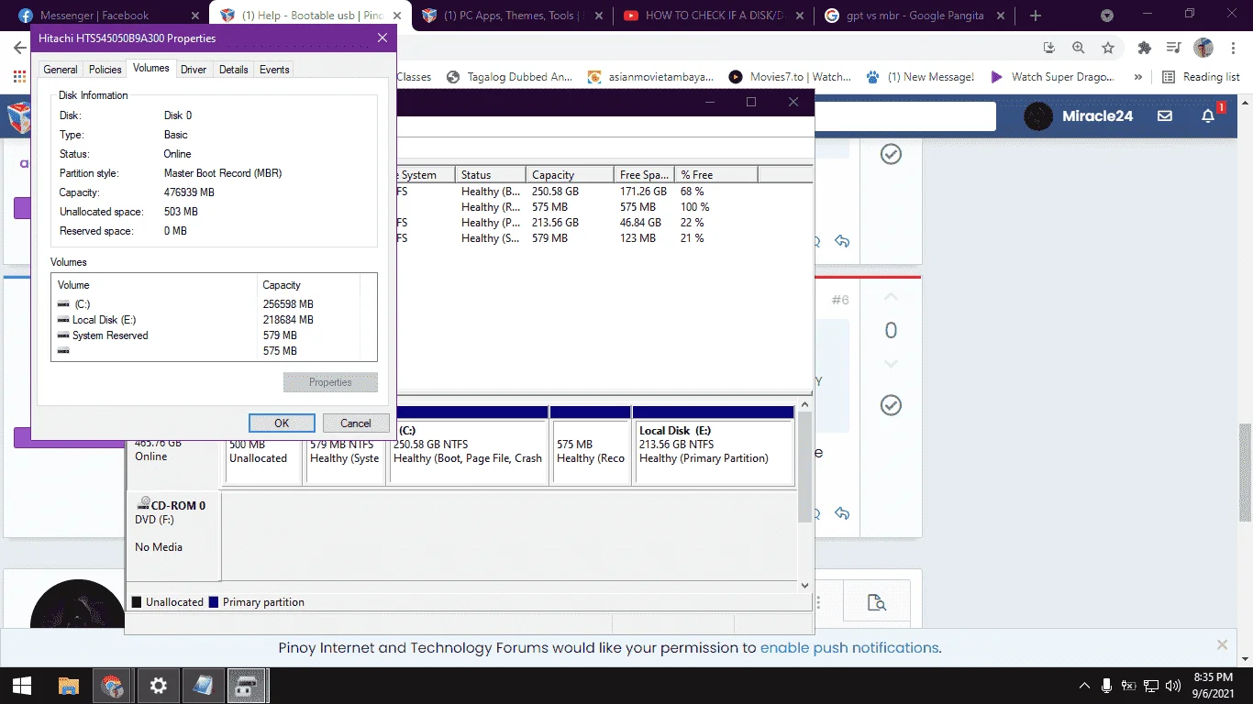Close the Hitachi Properties dialog

(383, 38)
